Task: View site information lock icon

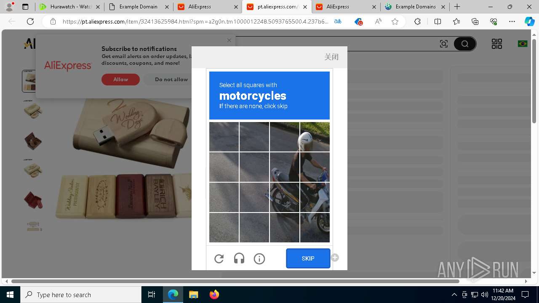Action: 53,21
